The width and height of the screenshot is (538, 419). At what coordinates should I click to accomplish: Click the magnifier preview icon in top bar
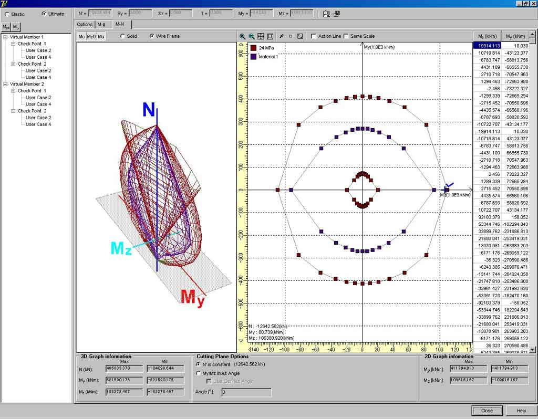tap(326, 14)
